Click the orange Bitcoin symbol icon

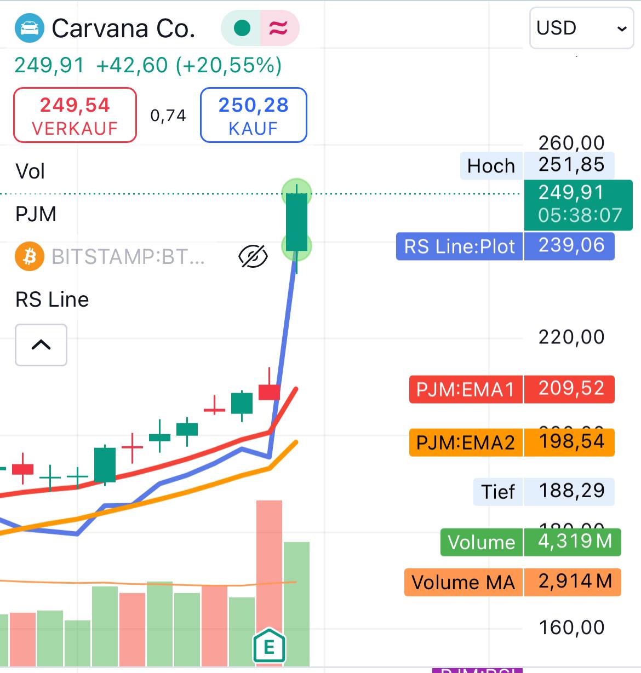(x=30, y=256)
